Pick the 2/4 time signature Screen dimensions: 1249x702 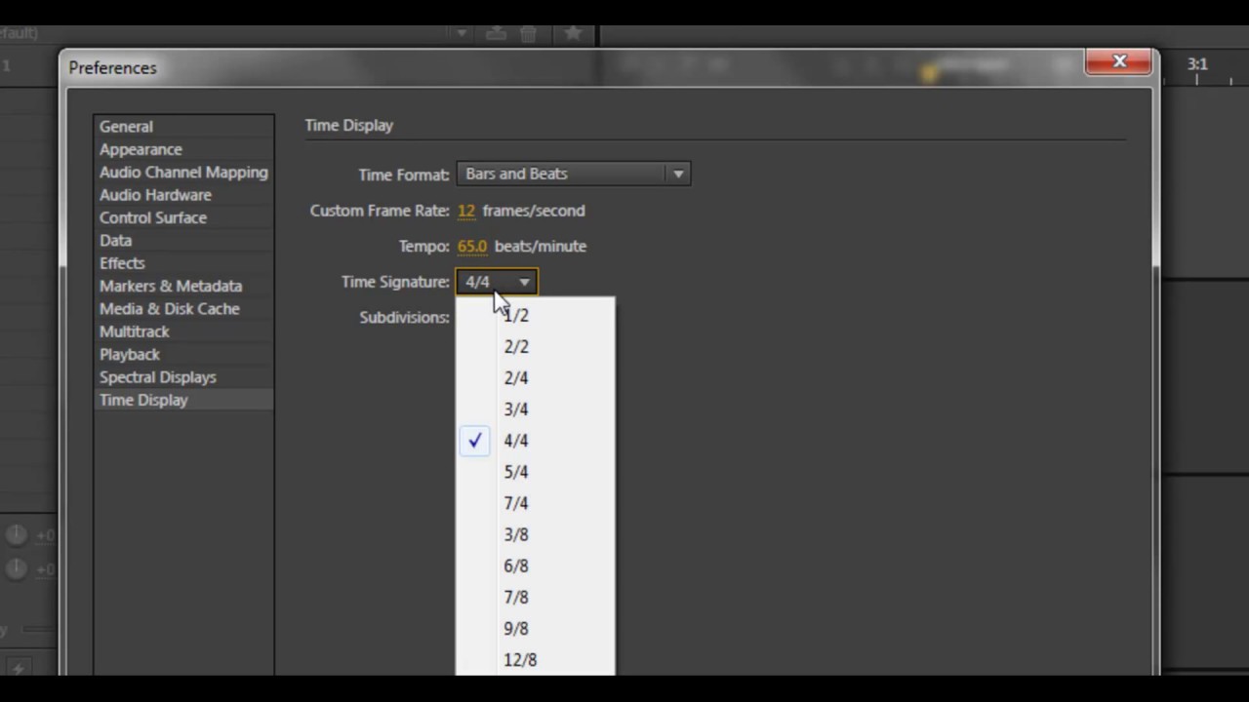(x=536, y=378)
